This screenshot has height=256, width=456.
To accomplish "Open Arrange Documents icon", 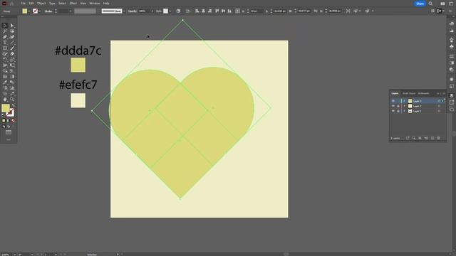I will pyautogui.click(x=442, y=4).
